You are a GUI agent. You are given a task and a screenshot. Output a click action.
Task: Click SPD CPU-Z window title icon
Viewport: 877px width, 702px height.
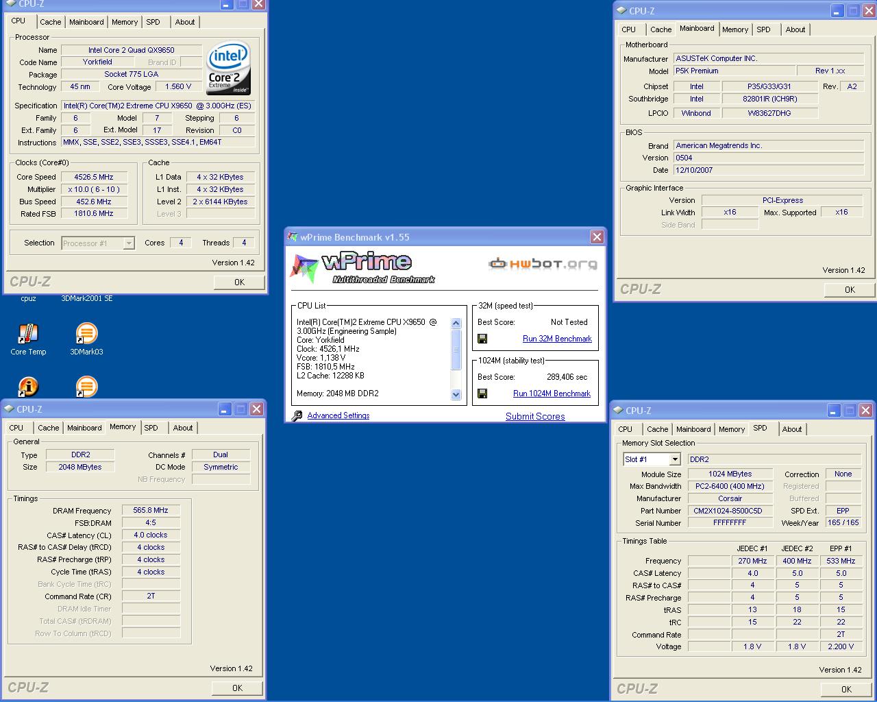[618, 410]
